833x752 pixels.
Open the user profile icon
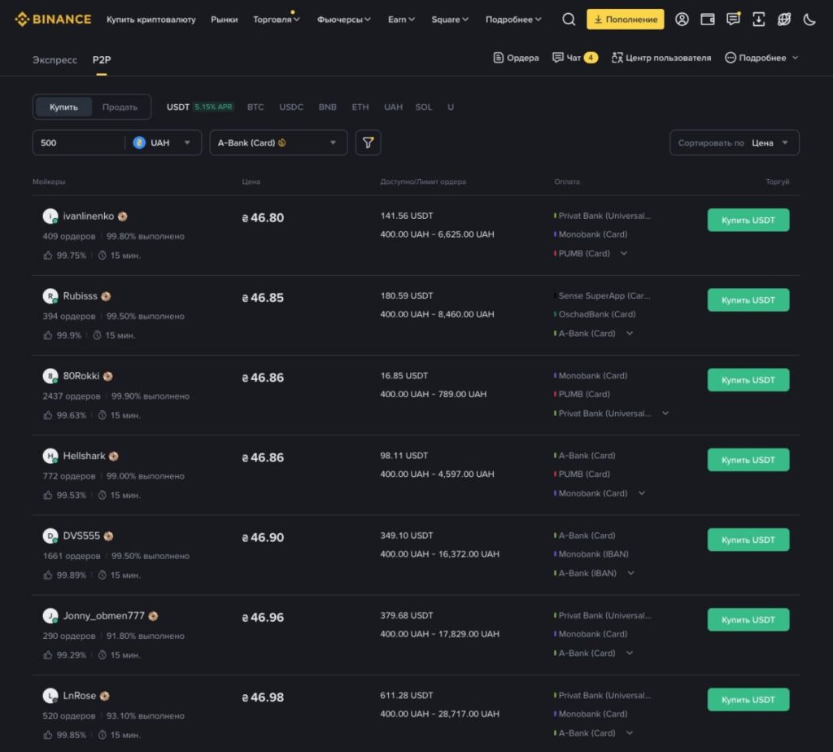click(682, 20)
